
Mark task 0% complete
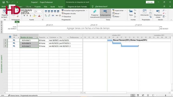tap(46, 11)
